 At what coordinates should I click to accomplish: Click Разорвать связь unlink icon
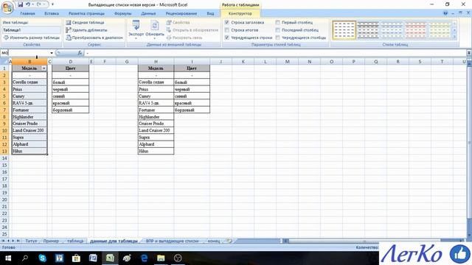coord(169,38)
